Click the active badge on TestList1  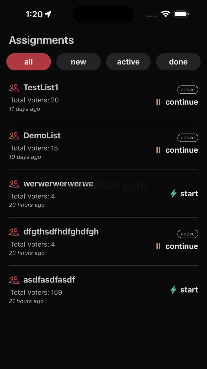click(x=188, y=90)
